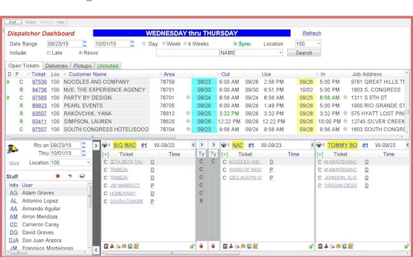
Task: Click the Refresh link
Action: [312, 33]
